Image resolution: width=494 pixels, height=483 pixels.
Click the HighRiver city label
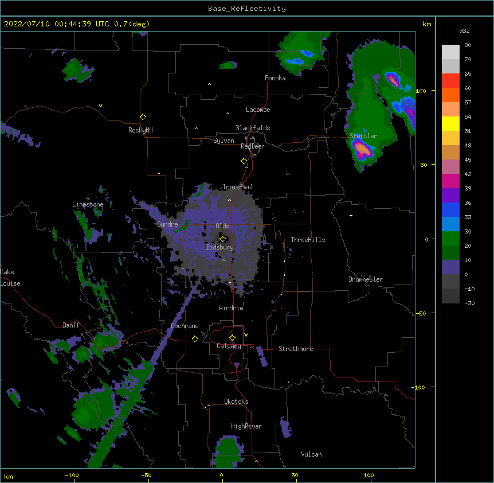click(x=246, y=426)
